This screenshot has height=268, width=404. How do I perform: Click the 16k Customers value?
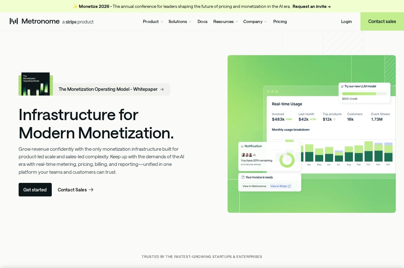click(350, 119)
